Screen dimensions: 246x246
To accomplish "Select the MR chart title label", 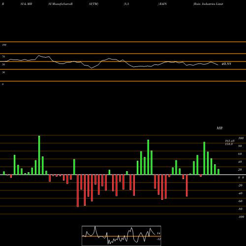I will 219,128.
